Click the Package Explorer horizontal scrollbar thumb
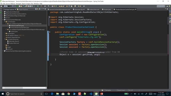The height and width of the screenshot is (96, 171). tap(14, 88)
